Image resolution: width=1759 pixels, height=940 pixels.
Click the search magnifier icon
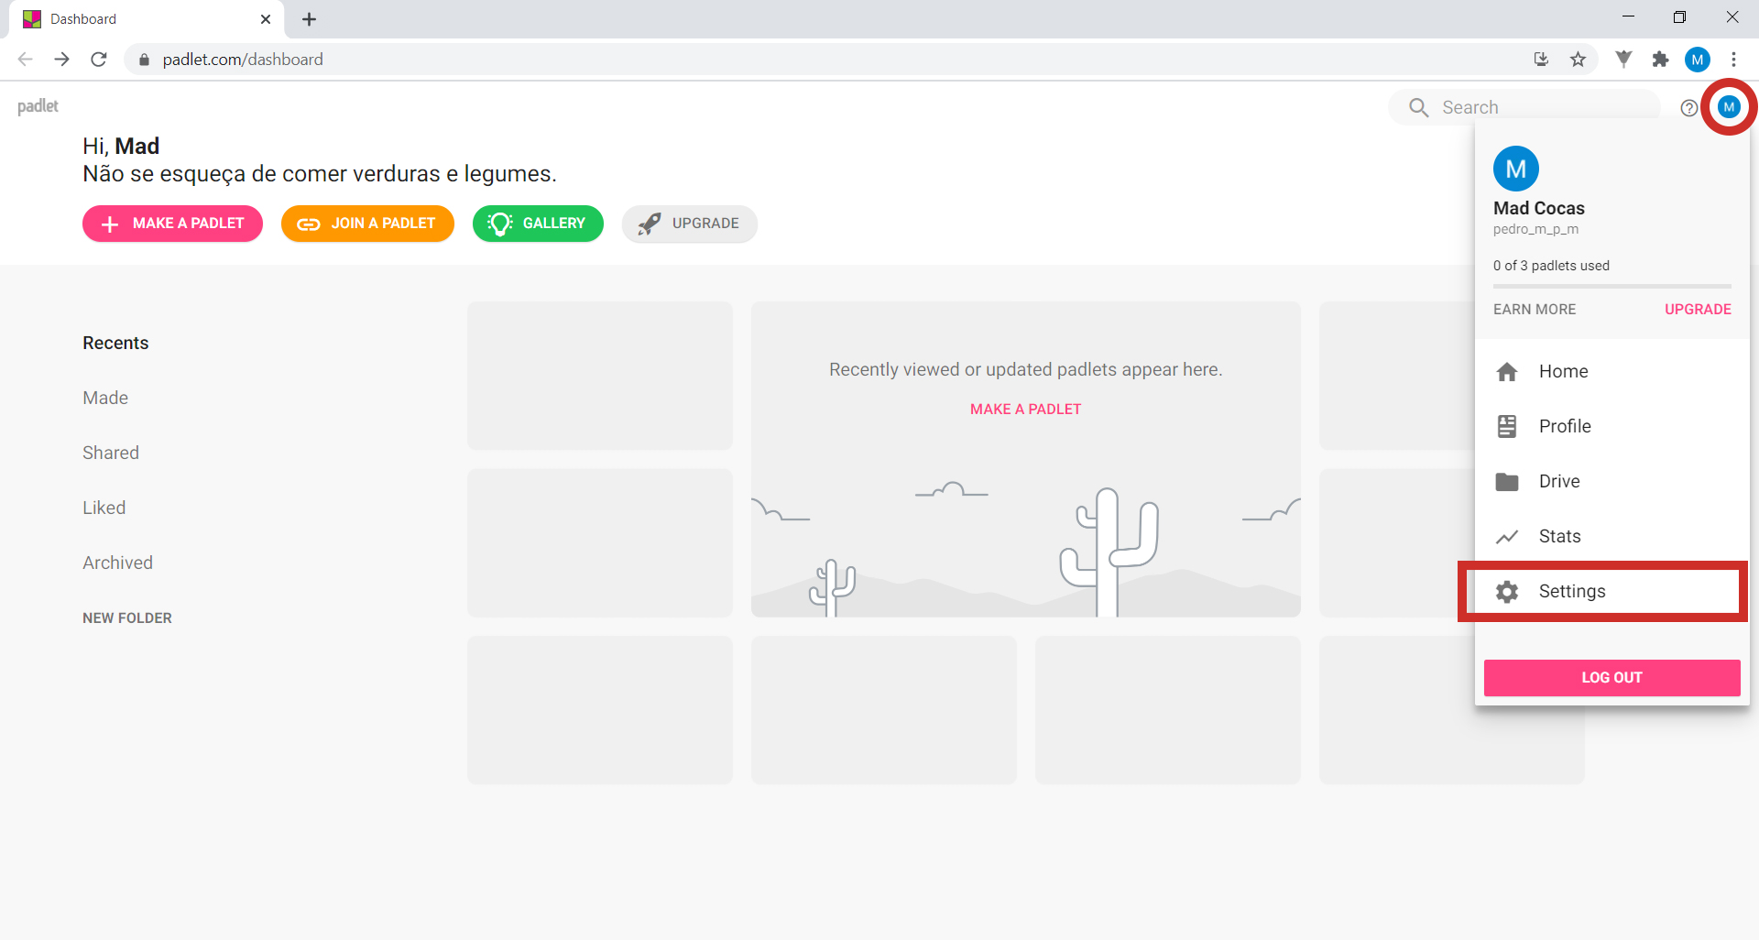pyautogui.click(x=1418, y=108)
